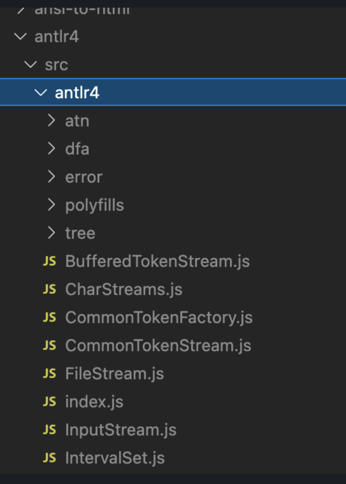Click the JS icon for CommonTokenFactory.js
Image resolution: width=346 pixels, height=484 pixels.
pyautogui.click(x=50, y=318)
